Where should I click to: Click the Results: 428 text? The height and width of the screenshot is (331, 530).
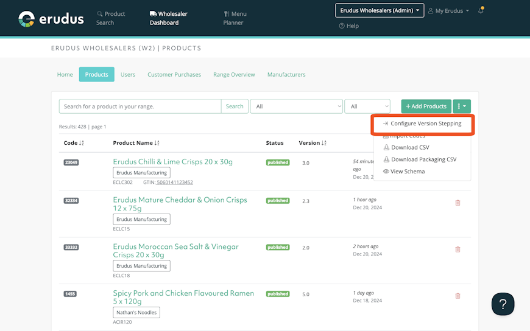pyautogui.click(x=72, y=127)
